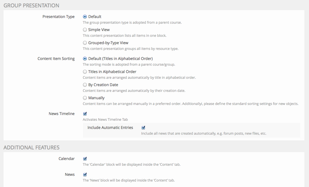Click the 'Activates News Timeline Tab' description text

coord(105,119)
